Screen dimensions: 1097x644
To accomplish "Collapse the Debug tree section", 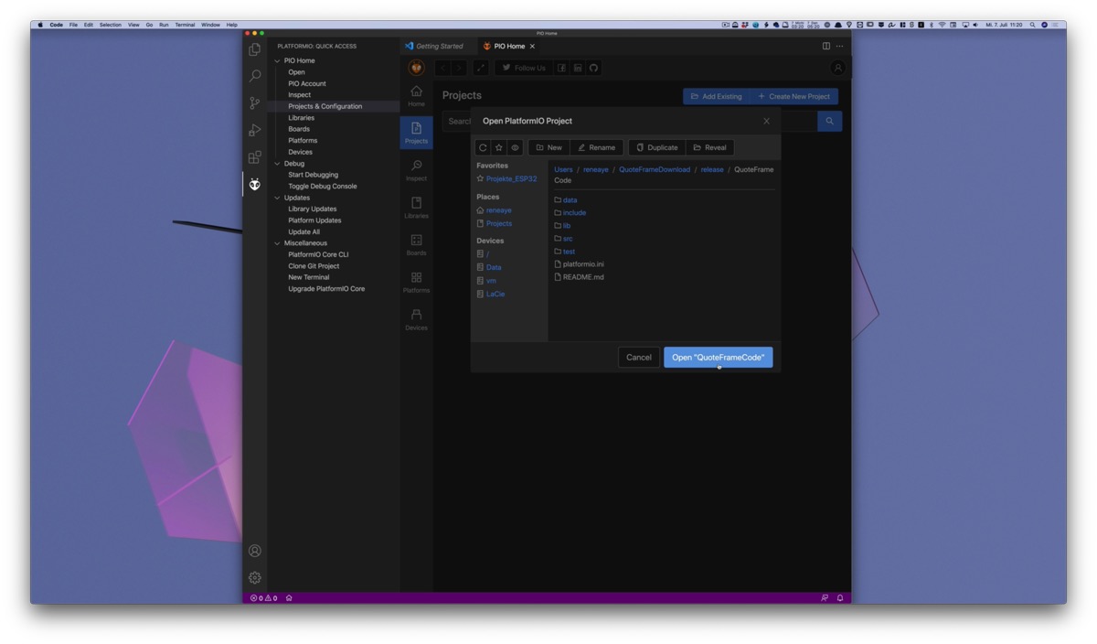I will click(x=277, y=164).
